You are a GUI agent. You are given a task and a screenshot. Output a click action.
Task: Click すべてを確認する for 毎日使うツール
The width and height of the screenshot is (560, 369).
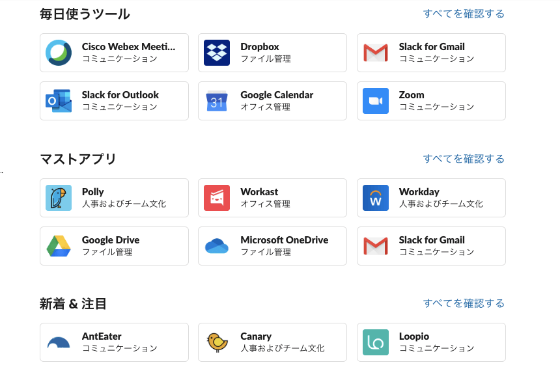point(464,14)
